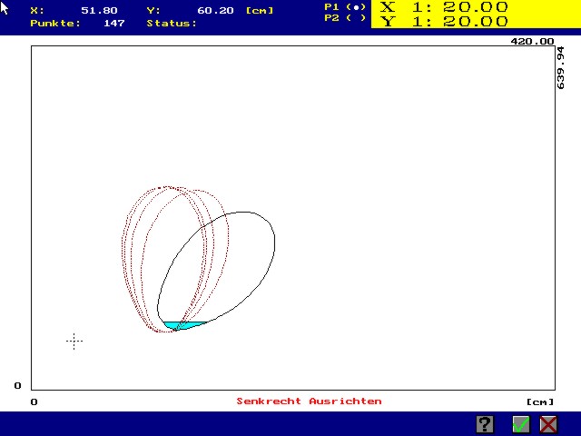This screenshot has height=436, width=581.
Task: Click the Senkrecht Ausrichten label
Action: (309, 401)
